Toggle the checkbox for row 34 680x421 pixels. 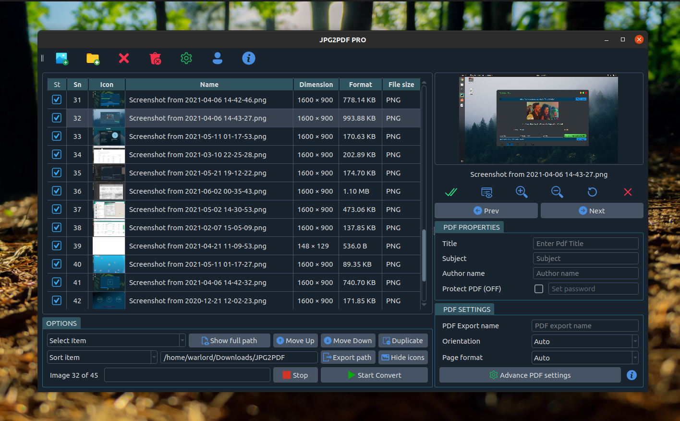click(57, 154)
